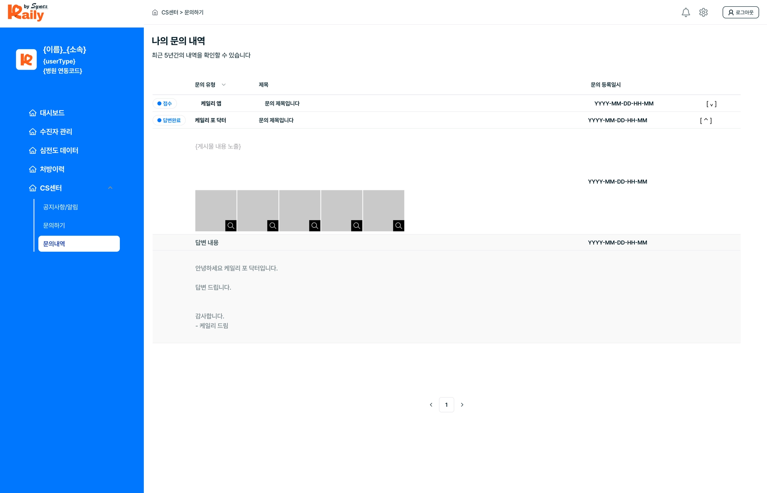Screen dimensions: 767x493
Task: Go to 공지사항/알림 submenu item
Action: [60, 207]
